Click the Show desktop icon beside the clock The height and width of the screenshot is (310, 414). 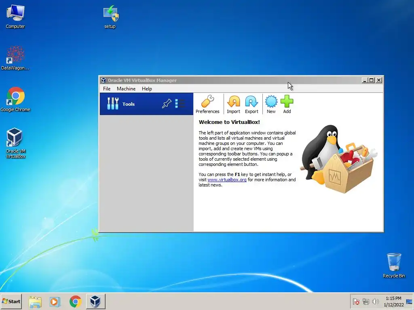(409, 302)
